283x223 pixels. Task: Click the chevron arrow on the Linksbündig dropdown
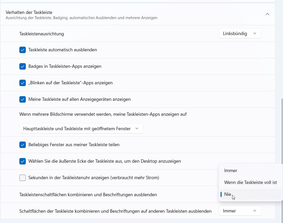tap(255, 34)
